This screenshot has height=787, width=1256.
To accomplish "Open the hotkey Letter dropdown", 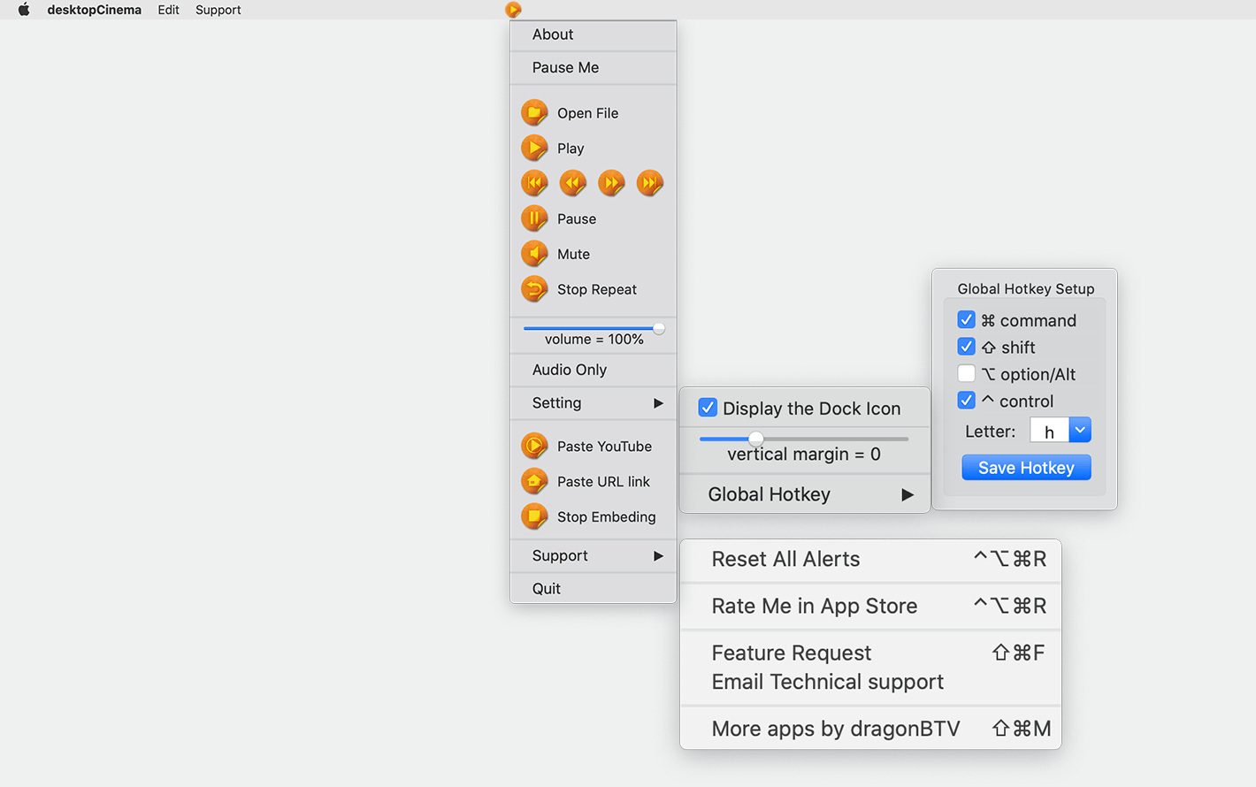I will click(x=1080, y=431).
